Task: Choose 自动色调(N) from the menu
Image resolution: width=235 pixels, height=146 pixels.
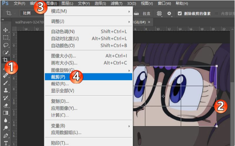Action: [89, 32]
